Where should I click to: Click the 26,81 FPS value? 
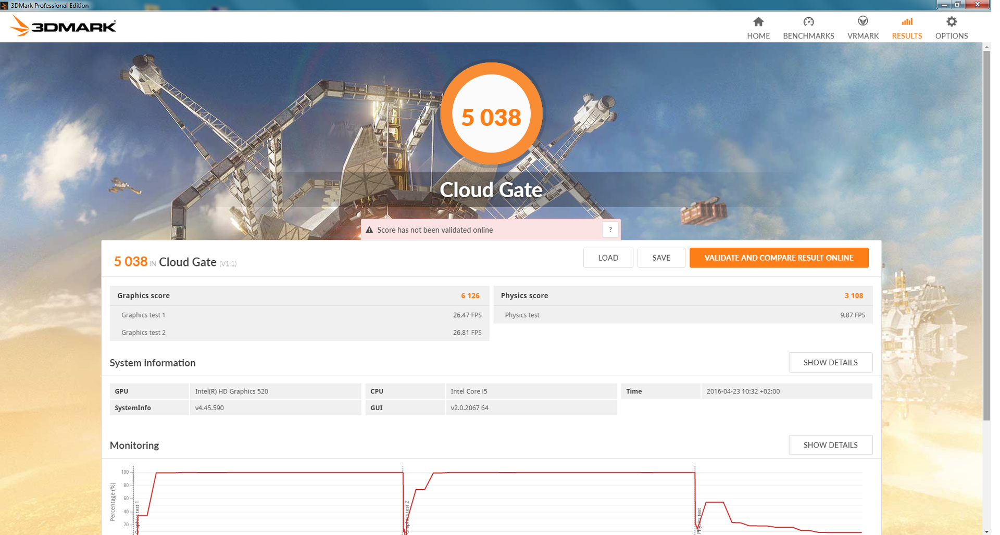coord(467,333)
